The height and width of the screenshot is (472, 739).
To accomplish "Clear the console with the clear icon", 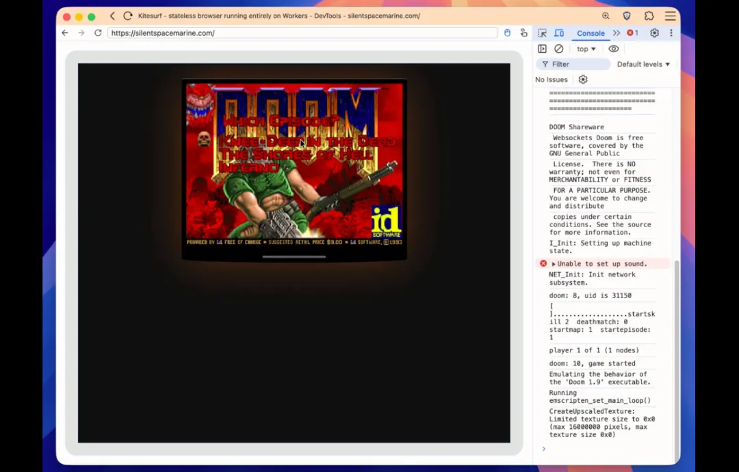I will pyautogui.click(x=558, y=49).
